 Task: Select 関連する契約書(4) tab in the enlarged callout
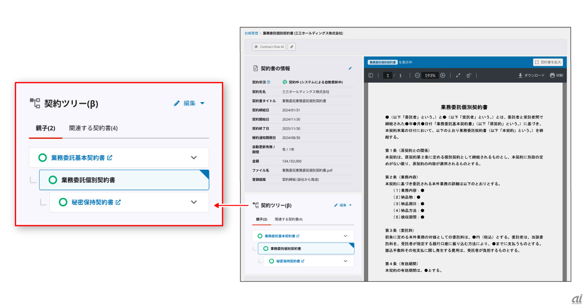tap(93, 128)
